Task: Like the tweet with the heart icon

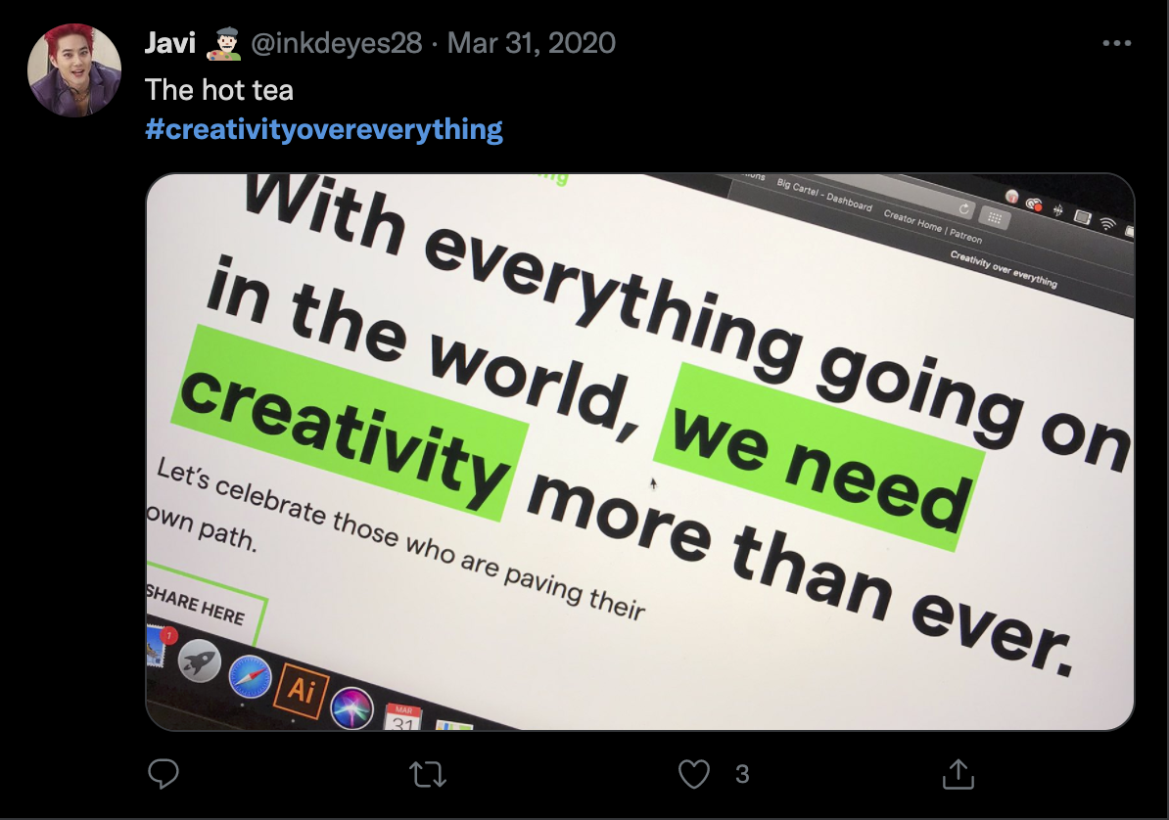Action: pyautogui.click(x=693, y=774)
